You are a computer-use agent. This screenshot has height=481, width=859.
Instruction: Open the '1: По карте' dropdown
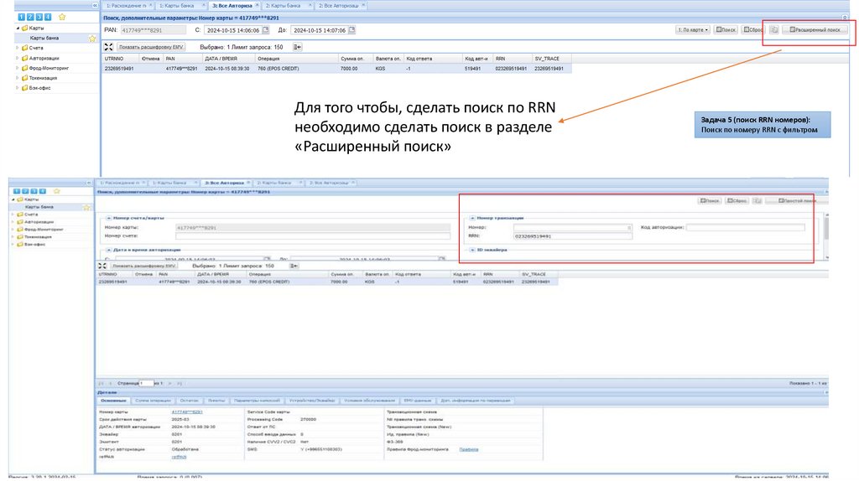click(694, 30)
